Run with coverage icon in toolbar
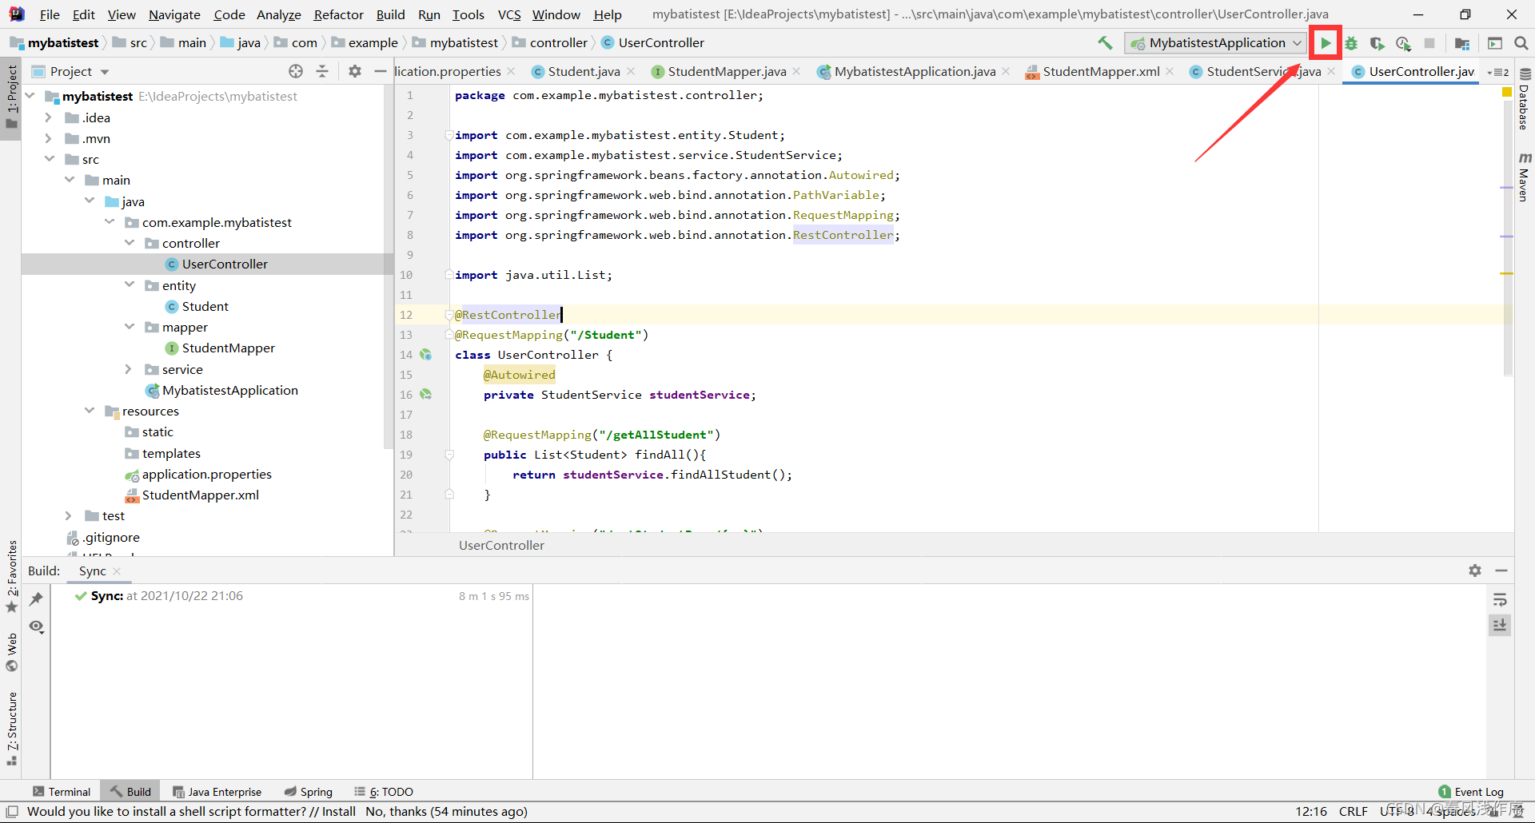Viewport: 1535px width, 823px height. click(x=1377, y=43)
